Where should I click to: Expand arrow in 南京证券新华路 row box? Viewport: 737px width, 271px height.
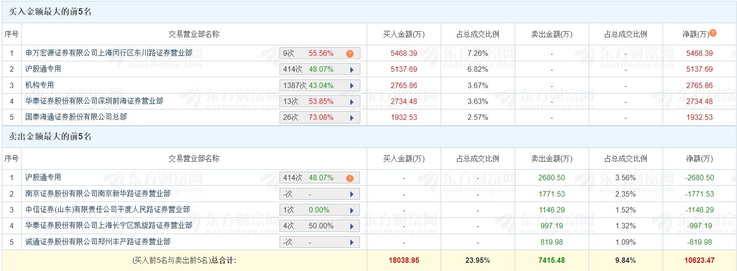click(352, 194)
